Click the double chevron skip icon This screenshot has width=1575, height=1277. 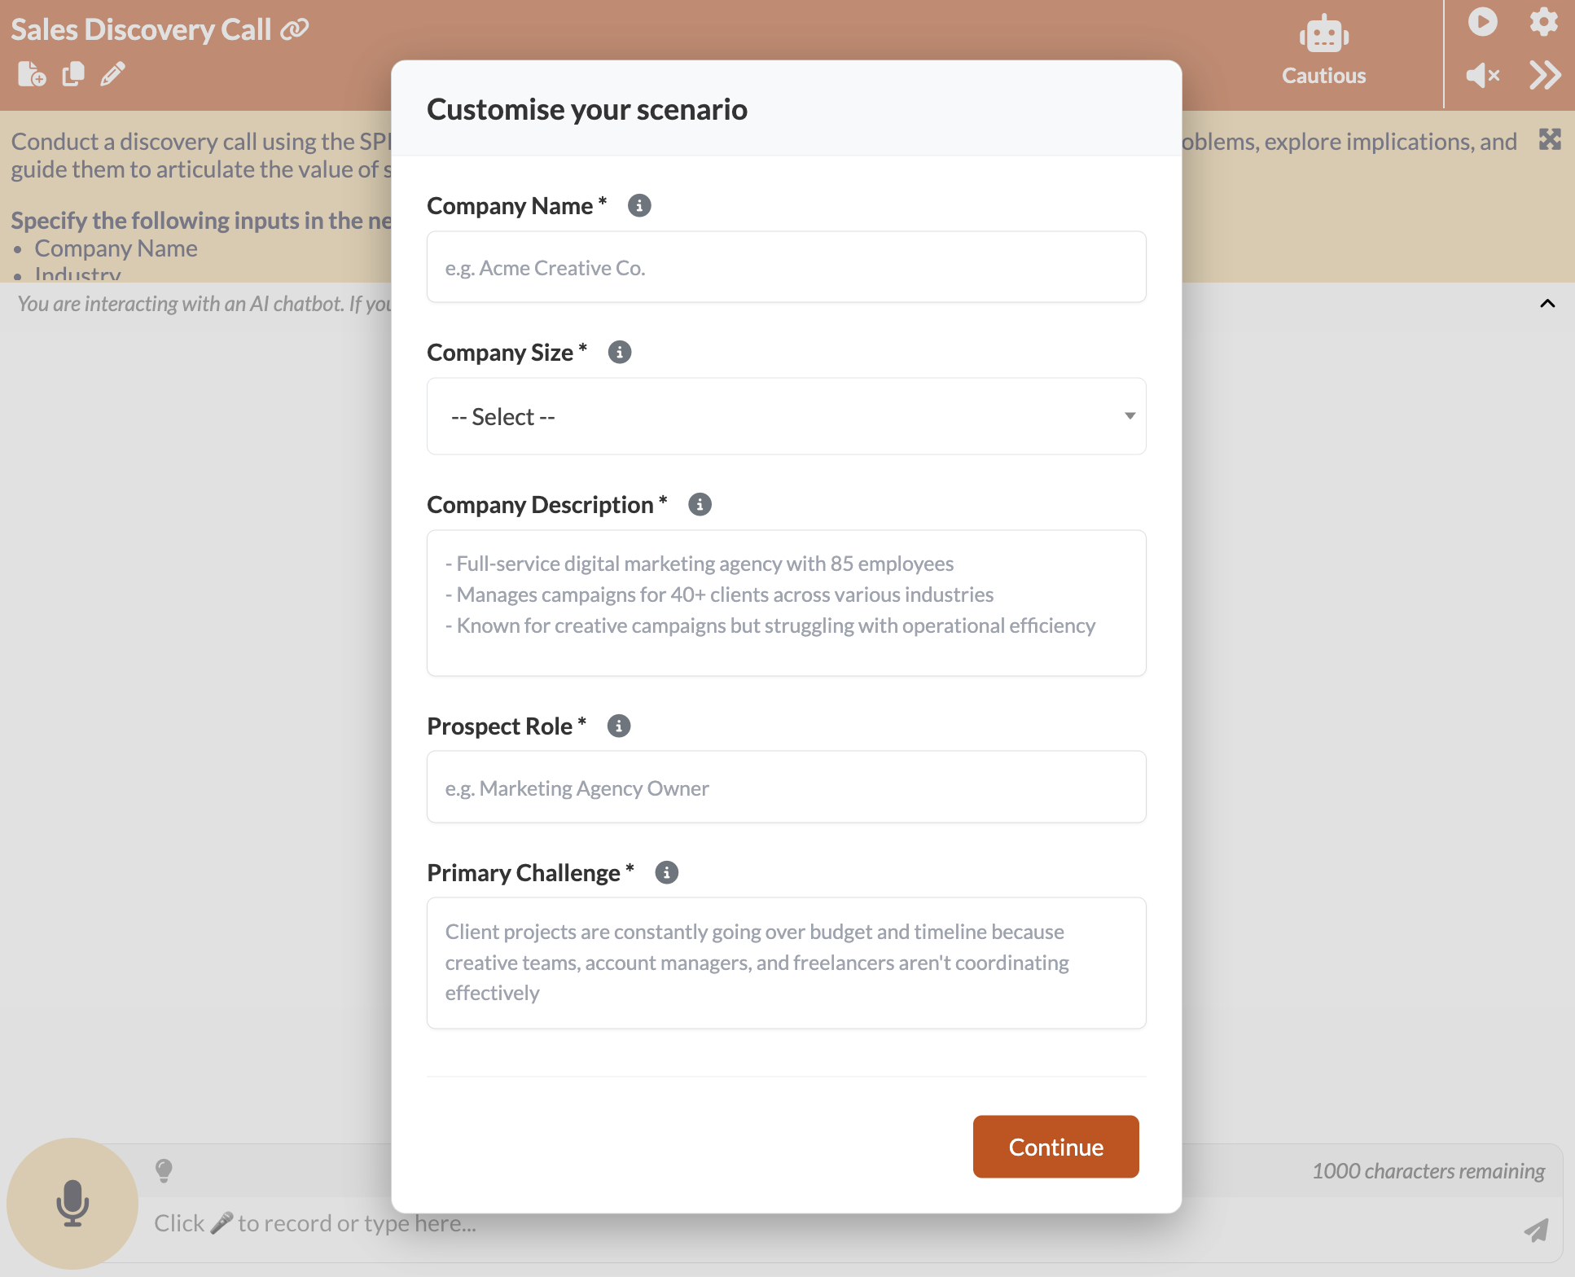pos(1544,76)
